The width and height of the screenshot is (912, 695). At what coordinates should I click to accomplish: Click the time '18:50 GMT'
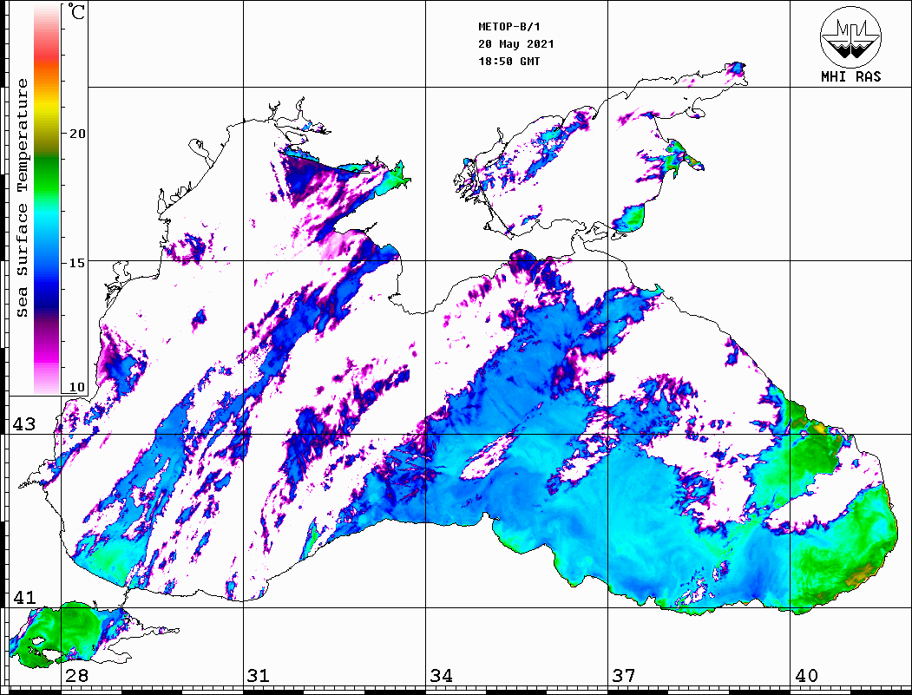pyautogui.click(x=509, y=62)
